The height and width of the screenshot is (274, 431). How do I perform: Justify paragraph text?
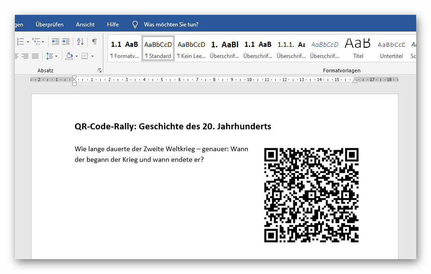[35, 56]
